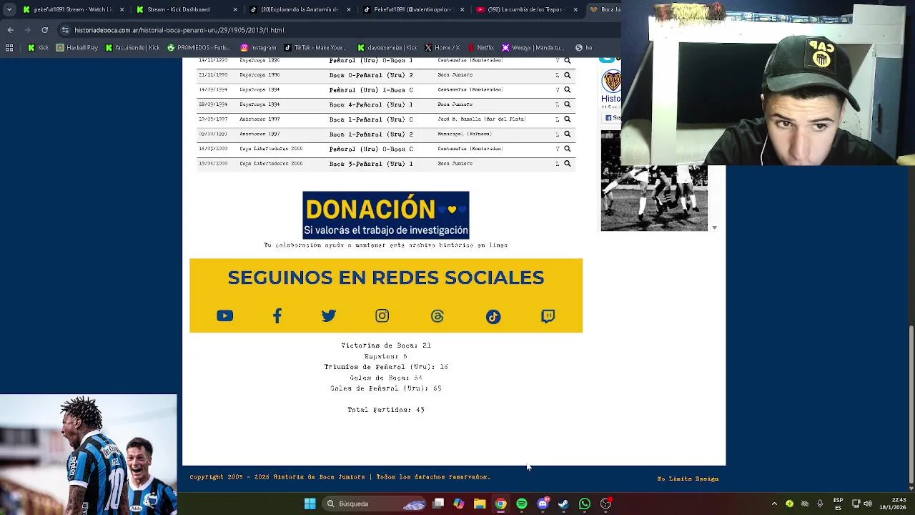Viewport: 915px width, 515px height.
Task: Open the Haxball Play bookmark
Action: (77, 48)
